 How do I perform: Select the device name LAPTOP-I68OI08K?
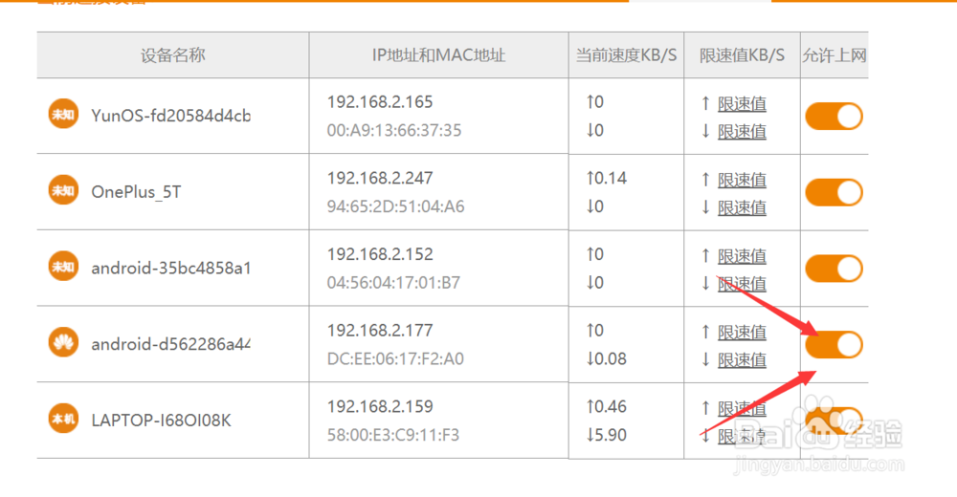point(161,421)
